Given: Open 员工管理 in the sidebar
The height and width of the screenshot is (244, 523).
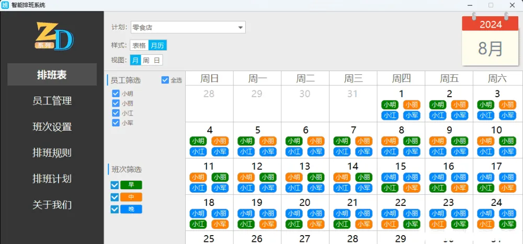Looking at the screenshot, I should tap(52, 101).
